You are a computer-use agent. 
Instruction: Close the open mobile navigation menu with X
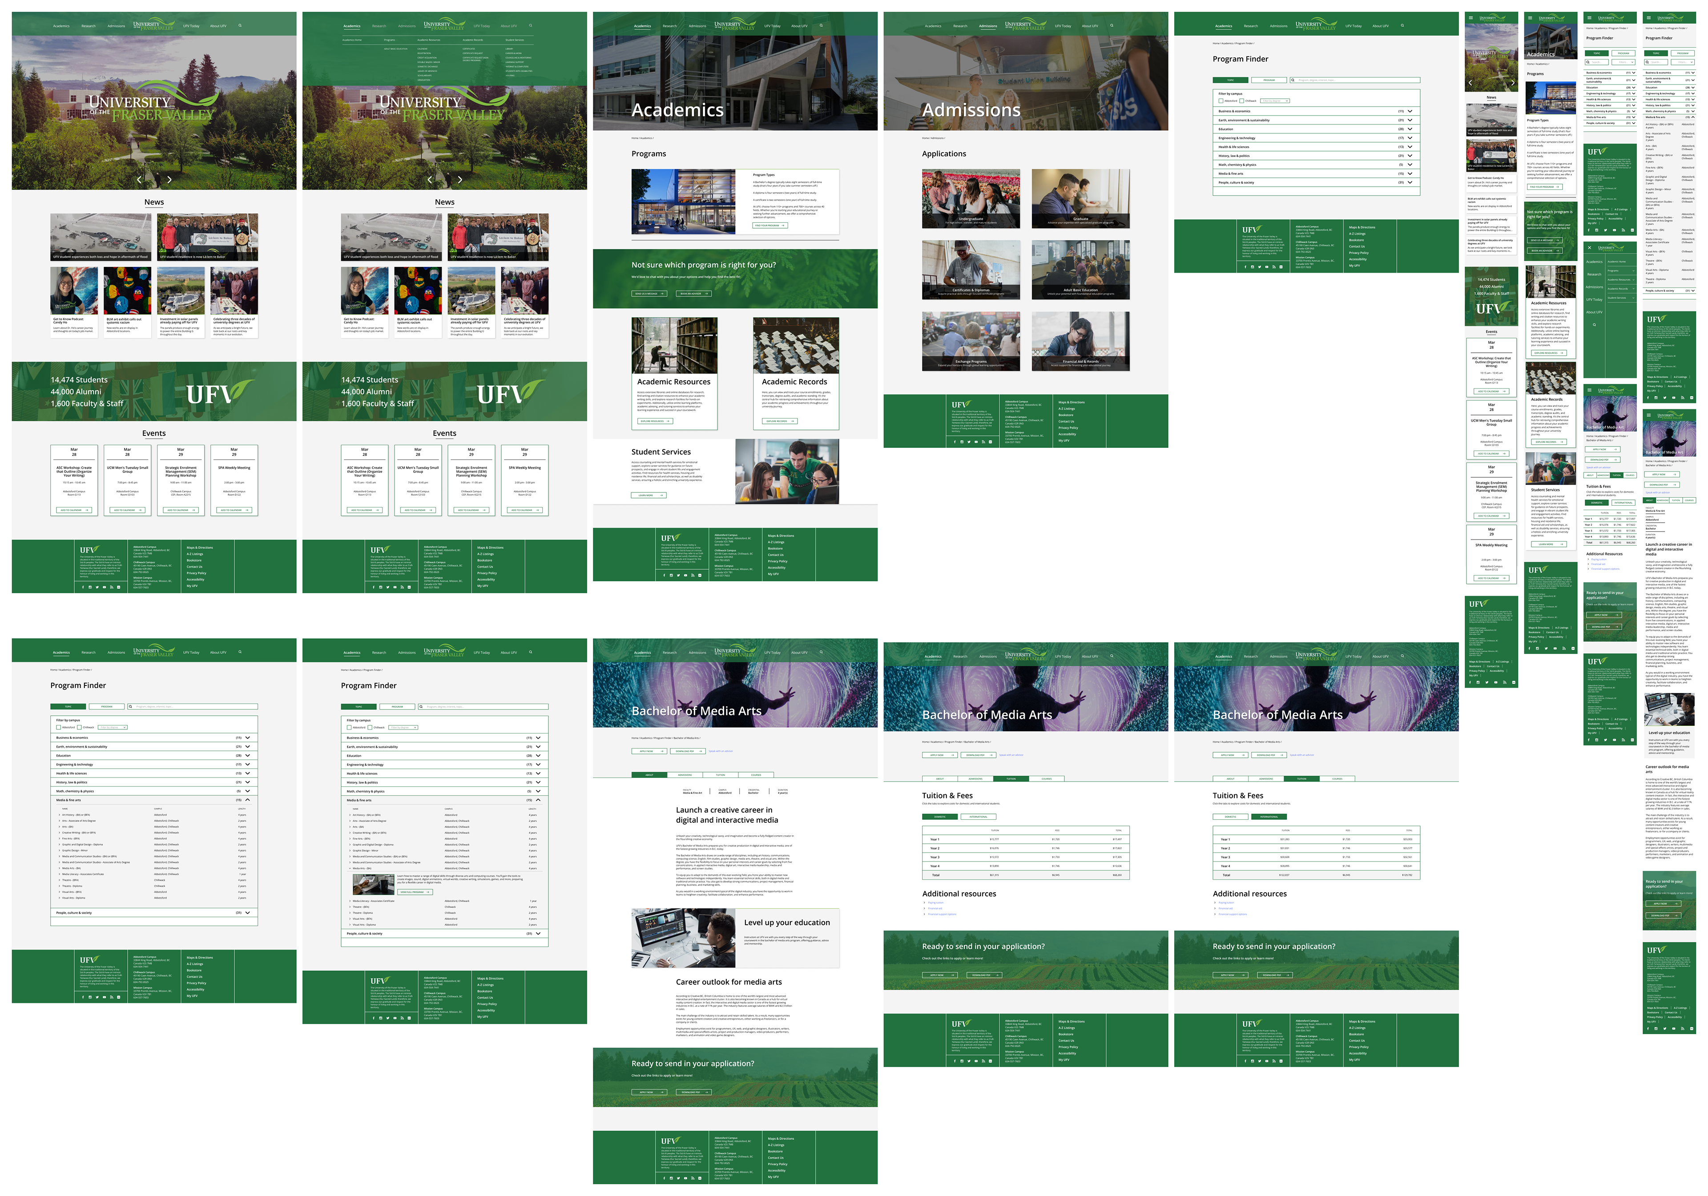(x=1590, y=248)
